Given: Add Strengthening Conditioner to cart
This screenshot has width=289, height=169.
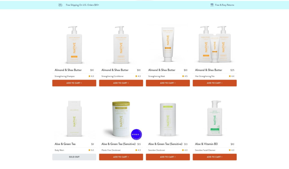Looking at the screenshot, I should pos(121,83).
